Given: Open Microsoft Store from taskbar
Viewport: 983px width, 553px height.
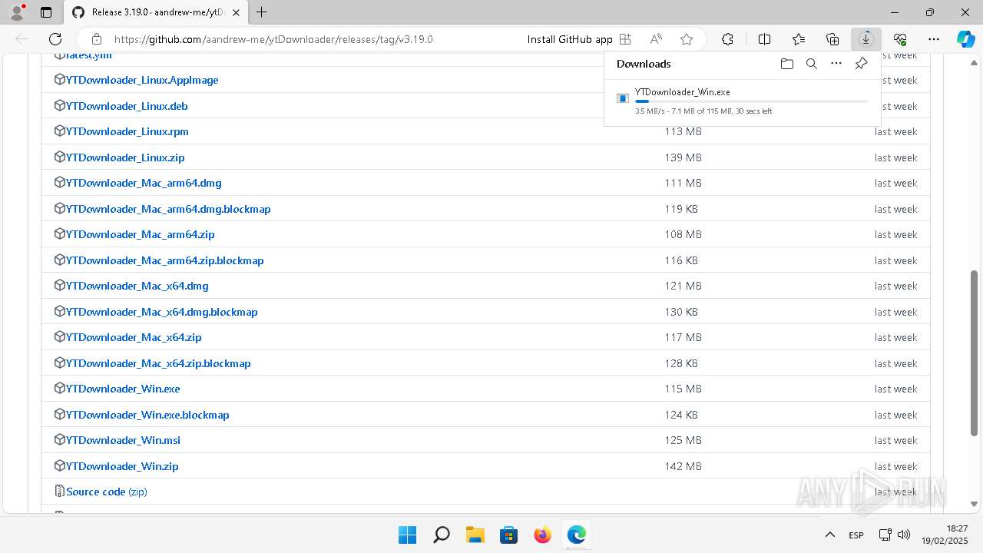Looking at the screenshot, I should 508,535.
